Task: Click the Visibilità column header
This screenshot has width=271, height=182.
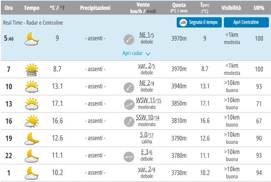Action: point(231,8)
